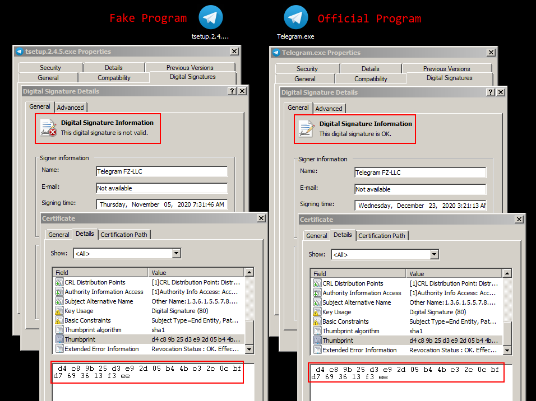Screen dimensions: 536x401
Task: Select Thumbprint algorithm icon in left certificate
Action: tap(59, 330)
